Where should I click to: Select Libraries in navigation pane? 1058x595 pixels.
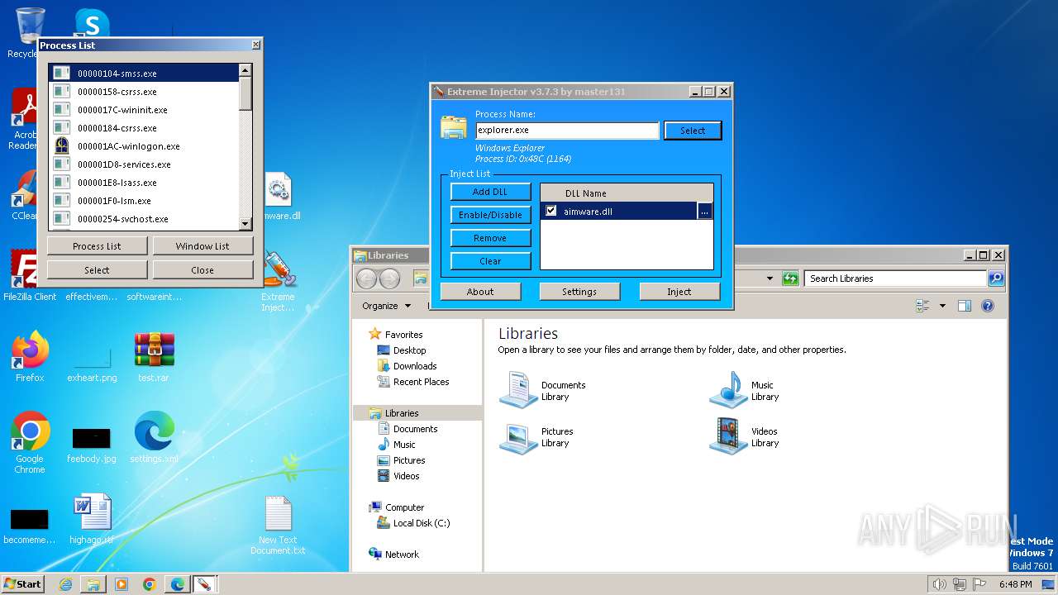[x=394, y=413]
